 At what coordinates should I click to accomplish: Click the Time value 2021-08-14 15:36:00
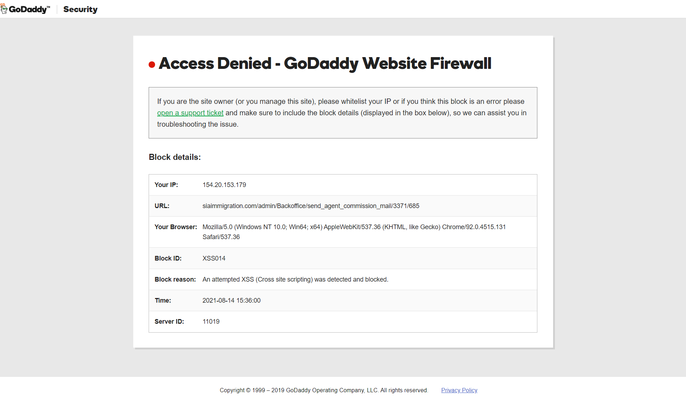[x=232, y=301]
